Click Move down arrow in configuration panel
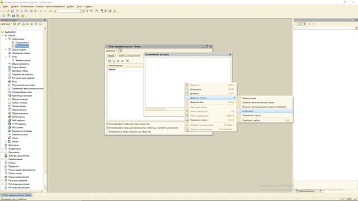This screenshot has width=358, height=201. [36, 24]
